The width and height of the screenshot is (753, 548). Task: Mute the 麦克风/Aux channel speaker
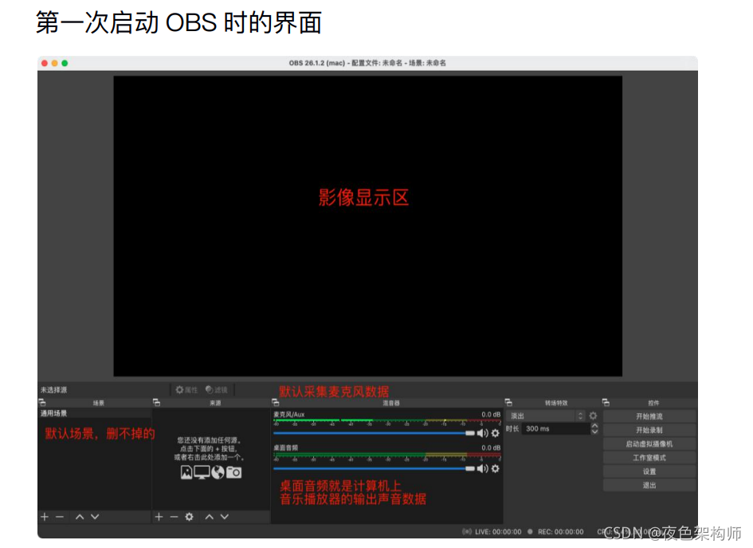(482, 433)
